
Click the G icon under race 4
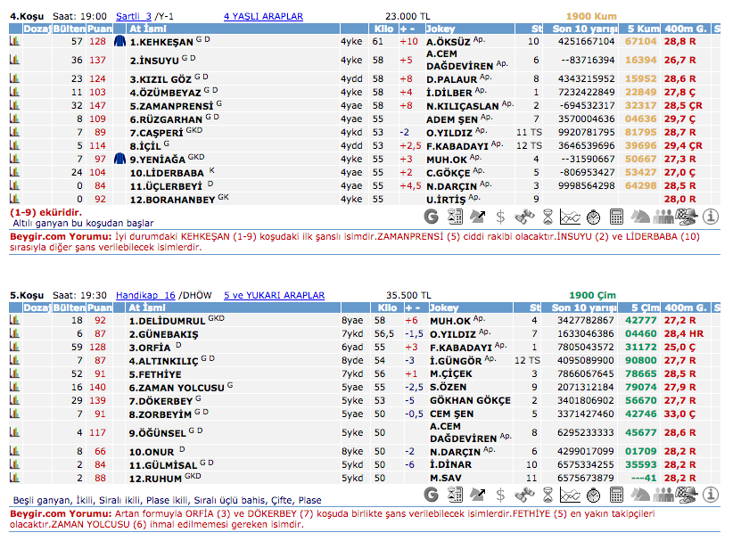point(430,217)
